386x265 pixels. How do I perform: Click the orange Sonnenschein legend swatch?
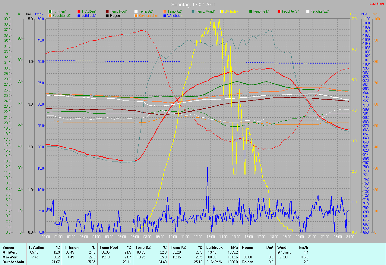136,15
